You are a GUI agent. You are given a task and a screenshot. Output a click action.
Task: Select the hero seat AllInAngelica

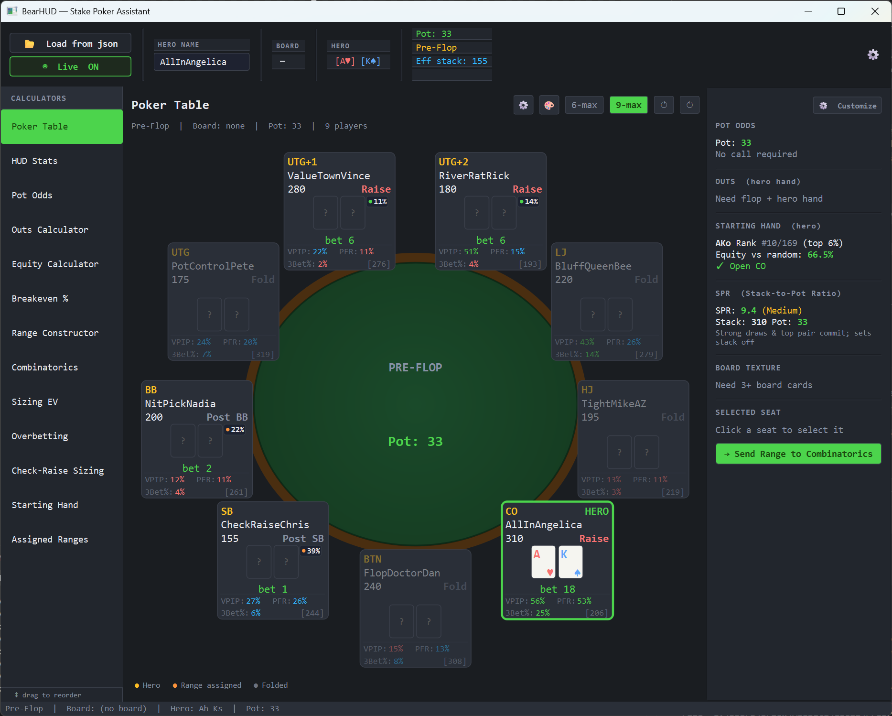click(557, 560)
